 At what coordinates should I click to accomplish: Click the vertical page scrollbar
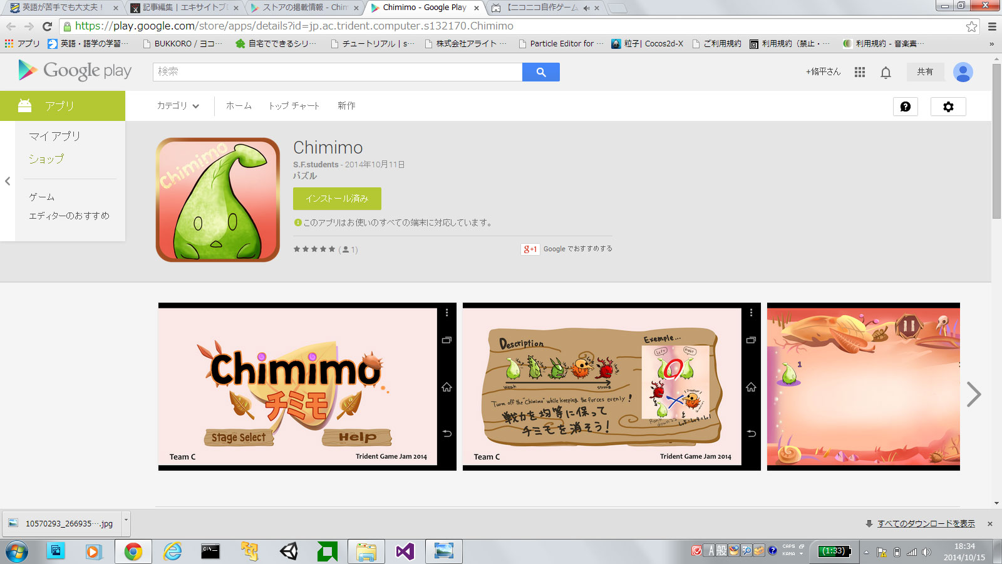[996, 141]
